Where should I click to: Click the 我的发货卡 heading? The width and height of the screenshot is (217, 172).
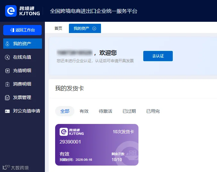click(x=70, y=88)
